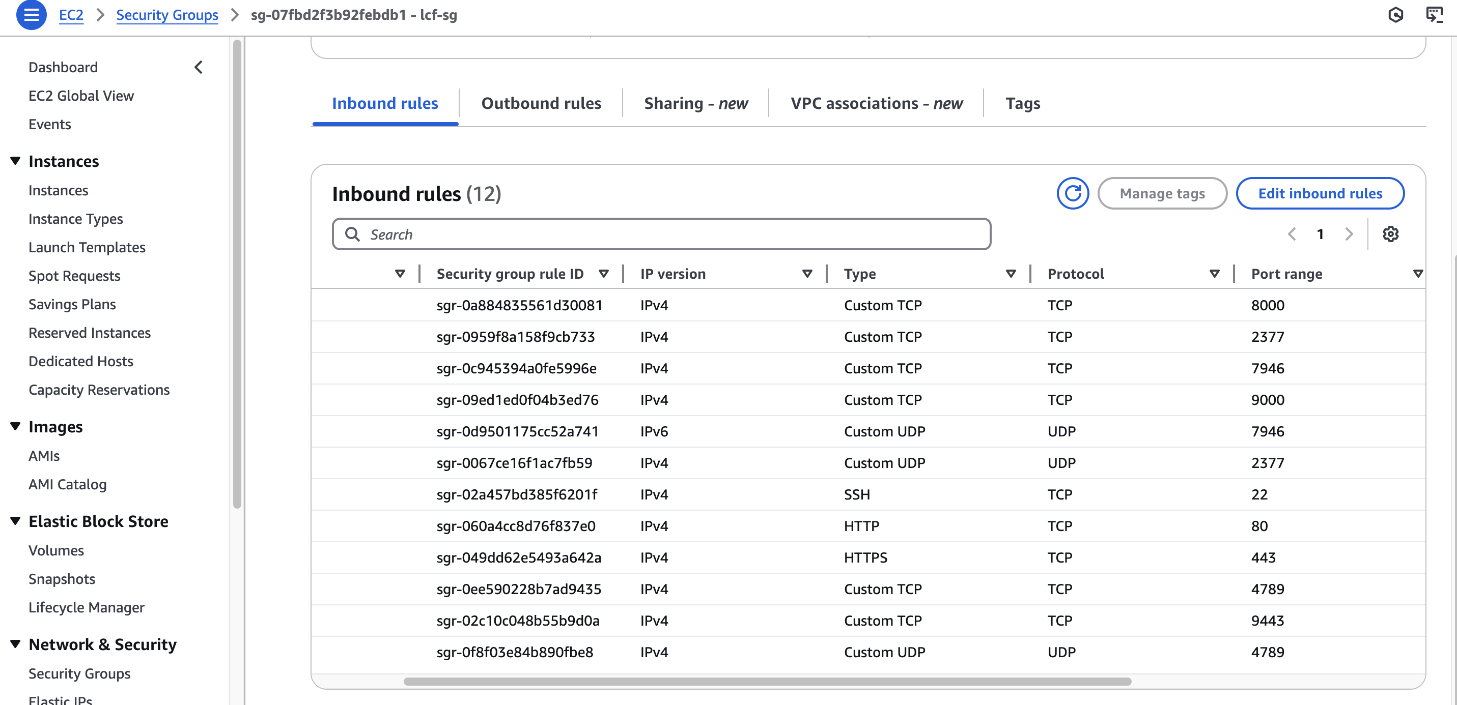
Task: Go to previous page of rules
Action: [1292, 234]
